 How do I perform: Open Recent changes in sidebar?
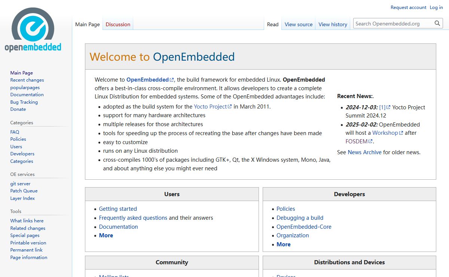27,80
